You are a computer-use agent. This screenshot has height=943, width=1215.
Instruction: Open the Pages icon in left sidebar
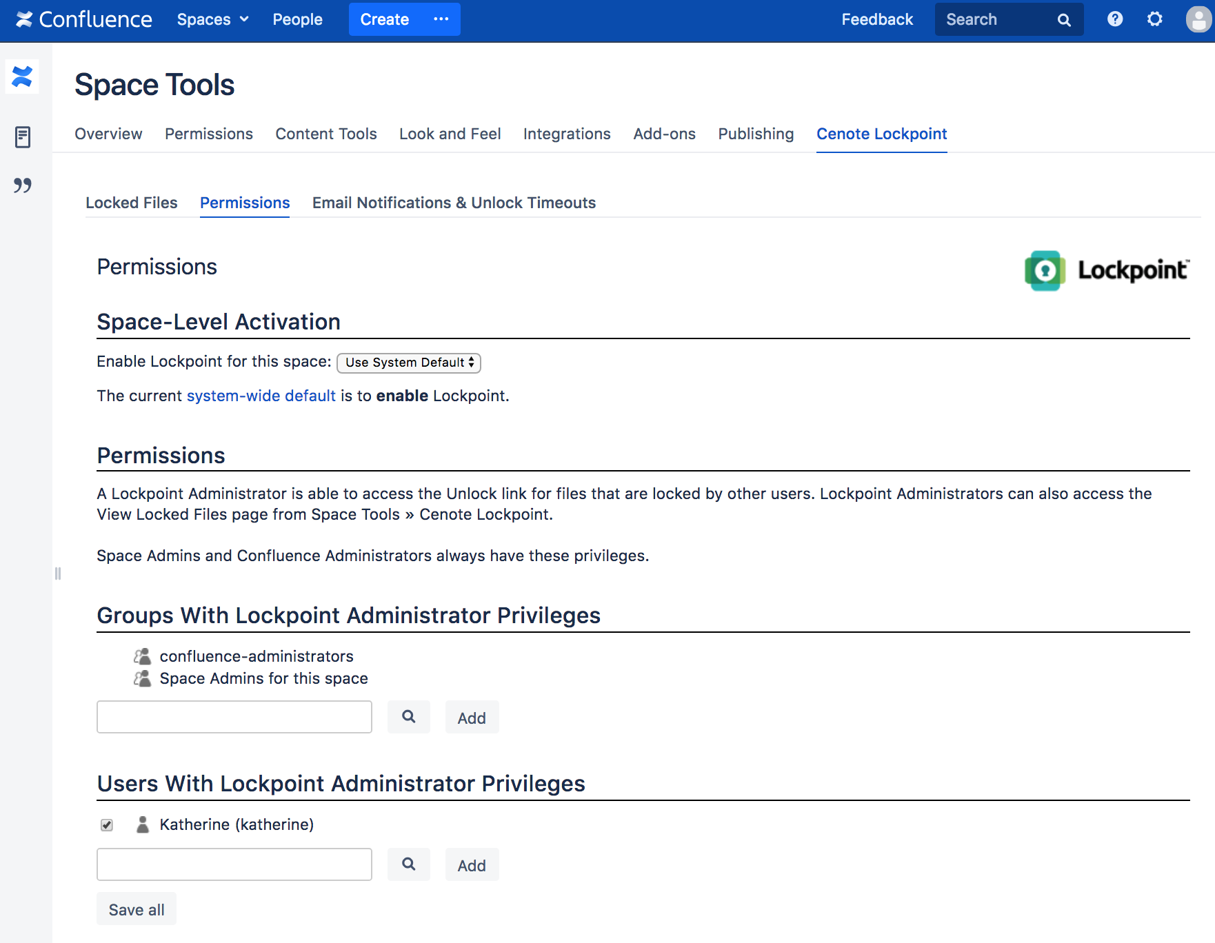tap(23, 136)
